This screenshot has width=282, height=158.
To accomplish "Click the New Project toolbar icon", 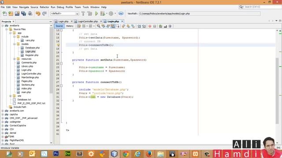I will 11,14.
